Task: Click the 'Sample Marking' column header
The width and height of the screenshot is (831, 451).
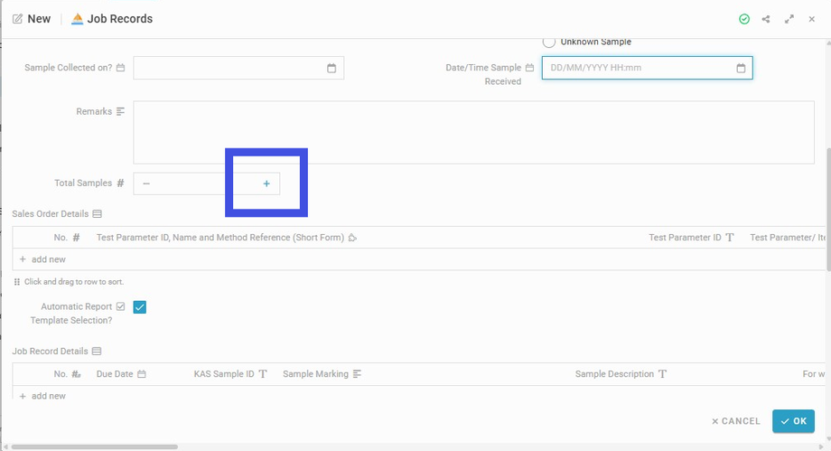Action: (x=316, y=374)
